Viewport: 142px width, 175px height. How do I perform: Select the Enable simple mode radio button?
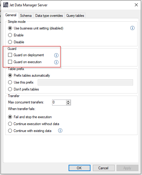(10, 35)
